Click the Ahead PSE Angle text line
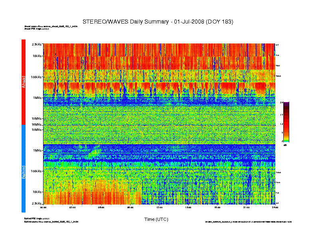This screenshot has width=316, height=244. (36, 29)
